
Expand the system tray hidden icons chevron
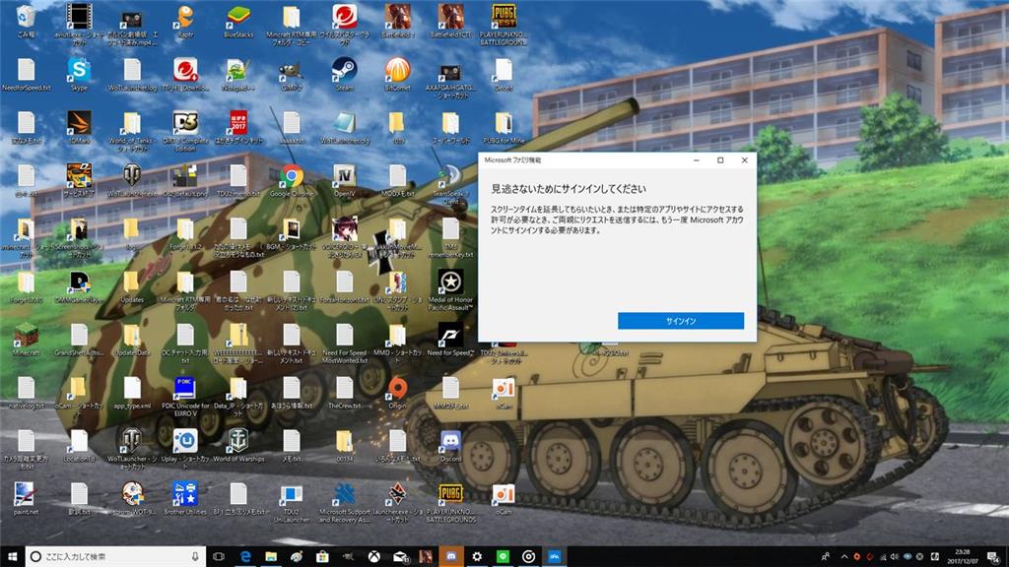point(844,557)
